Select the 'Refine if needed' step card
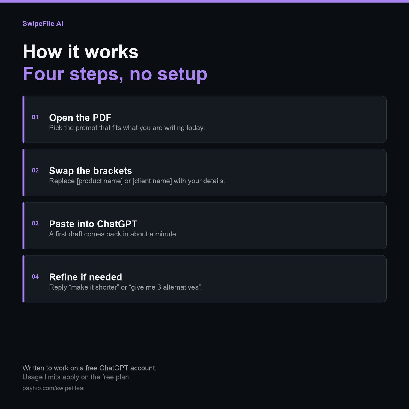409x409 pixels. (204, 279)
